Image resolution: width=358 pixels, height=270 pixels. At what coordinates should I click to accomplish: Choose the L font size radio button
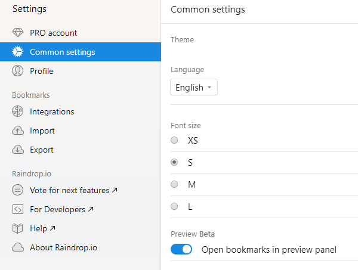(174, 206)
